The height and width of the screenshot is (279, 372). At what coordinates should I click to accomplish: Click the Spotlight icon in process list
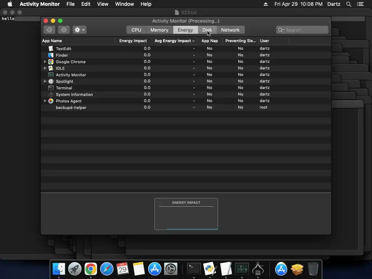tap(51, 81)
